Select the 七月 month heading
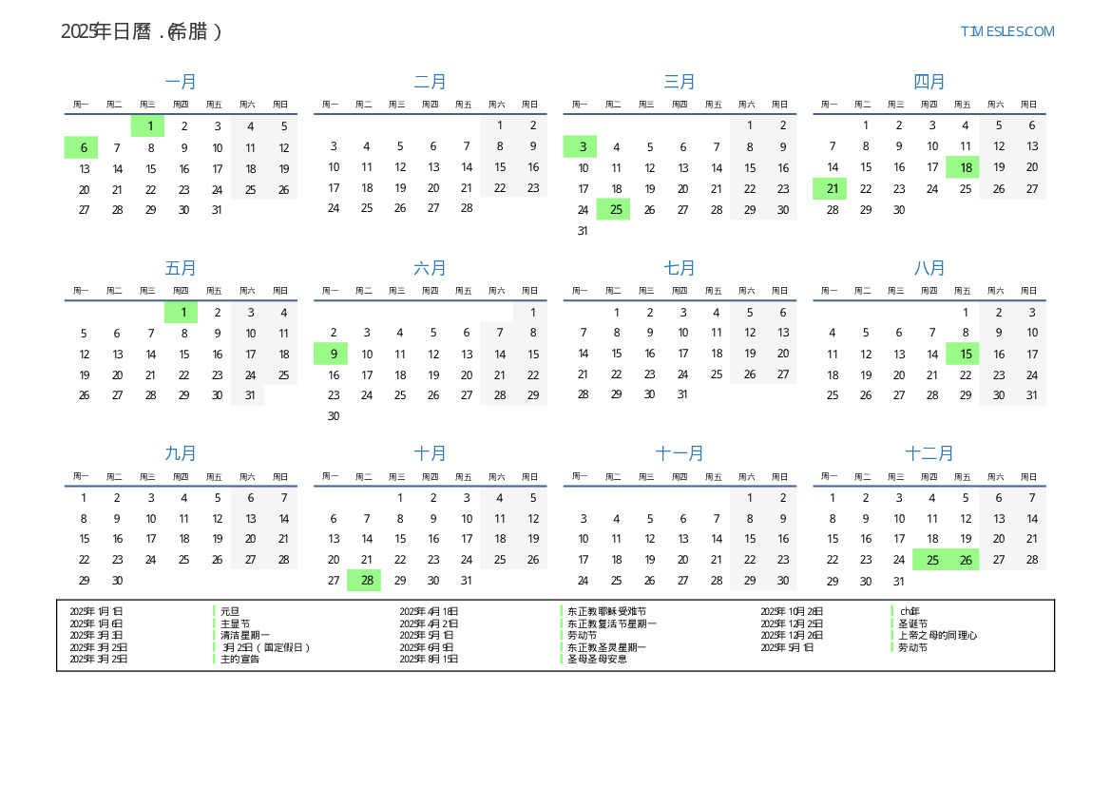The height and width of the screenshot is (786, 1111). coord(680,268)
